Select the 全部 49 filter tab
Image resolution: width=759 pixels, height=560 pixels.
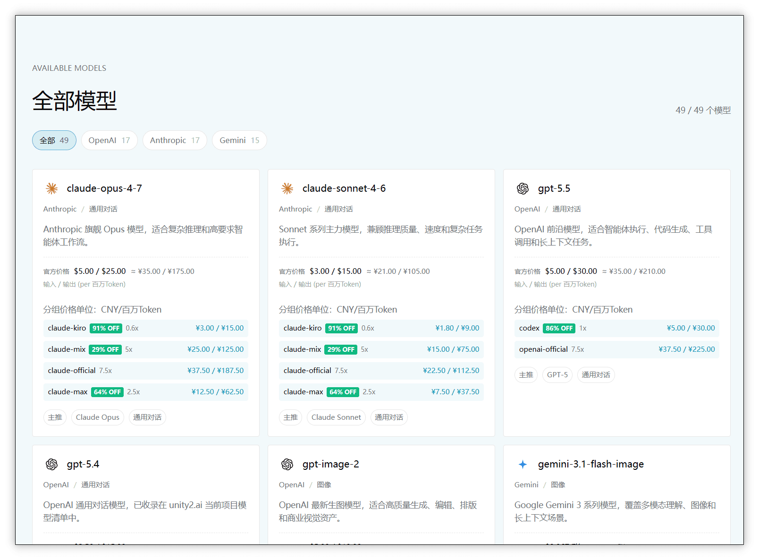pyautogui.click(x=54, y=140)
